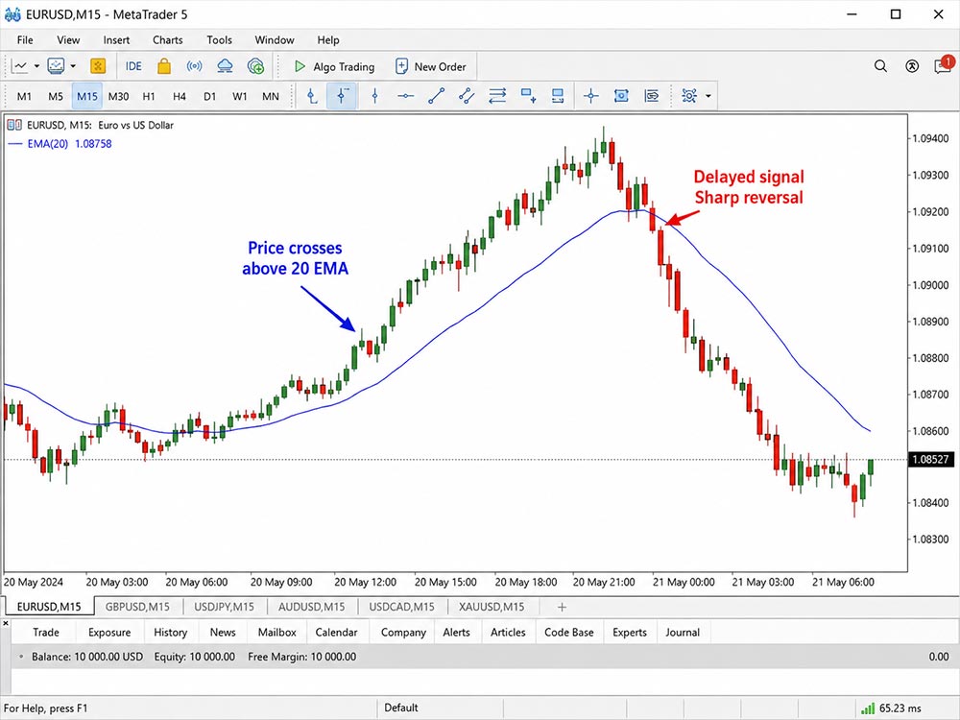Image resolution: width=960 pixels, height=720 pixels.
Task: Switch to the XAUUSD,M15 chart tab
Action: click(x=492, y=607)
